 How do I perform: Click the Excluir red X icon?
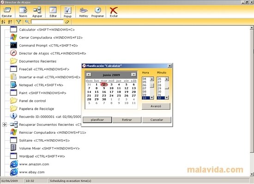click(114, 10)
